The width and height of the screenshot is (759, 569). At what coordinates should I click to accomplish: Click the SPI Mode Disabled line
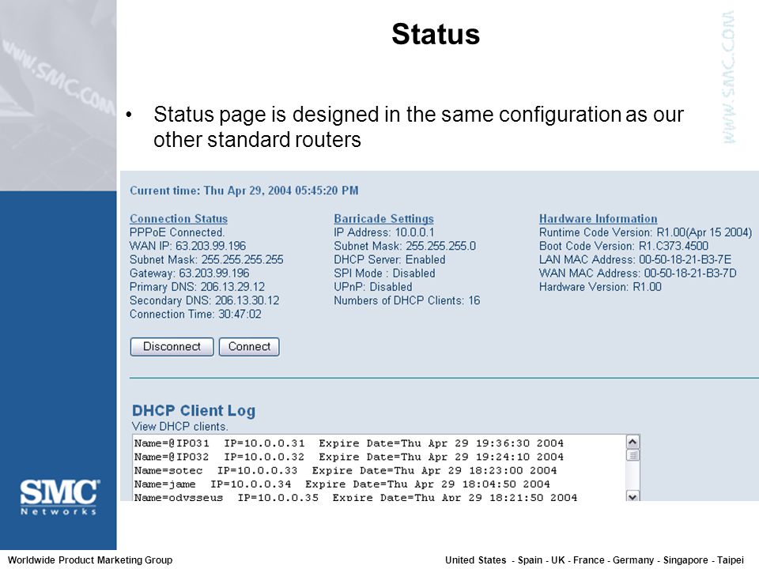[384, 273]
